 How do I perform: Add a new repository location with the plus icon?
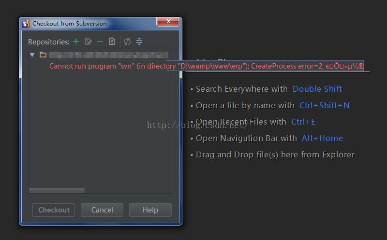tap(76, 42)
